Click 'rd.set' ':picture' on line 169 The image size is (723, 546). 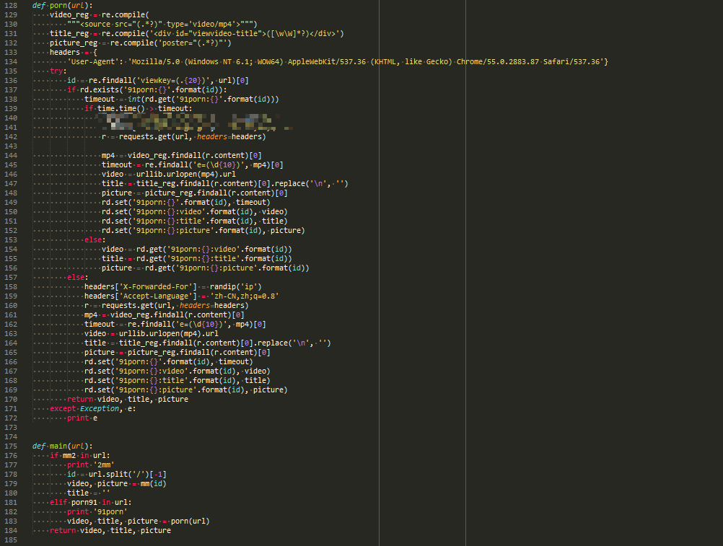click(x=186, y=389)
